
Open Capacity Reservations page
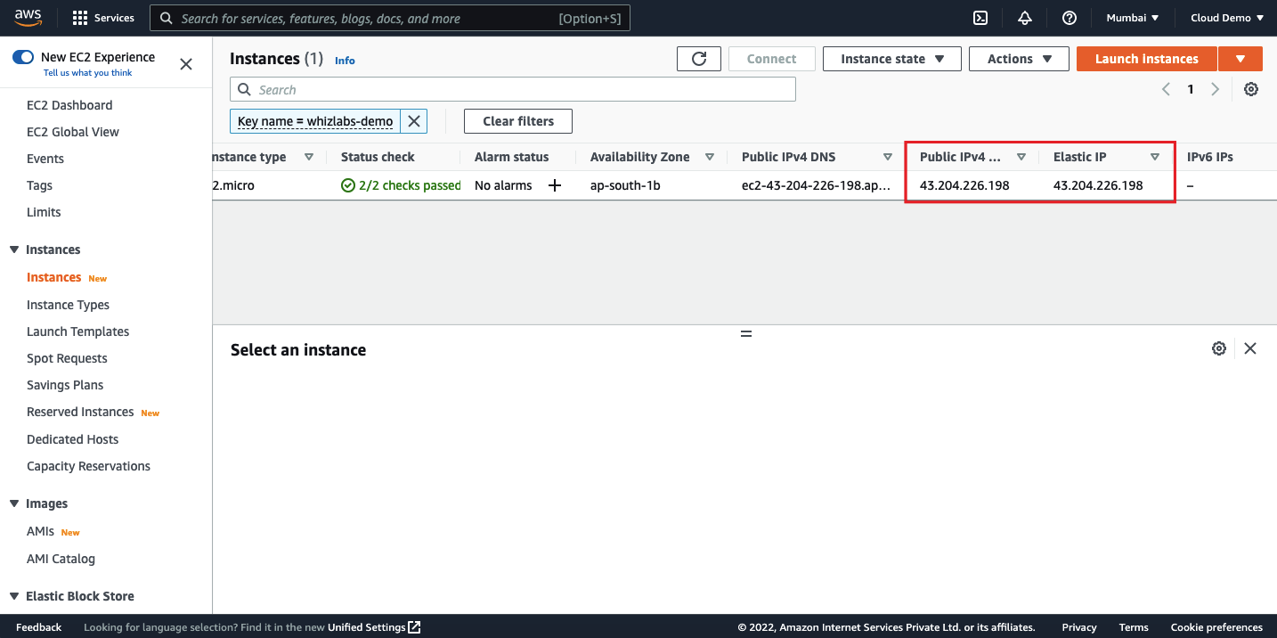pos(88,466)
